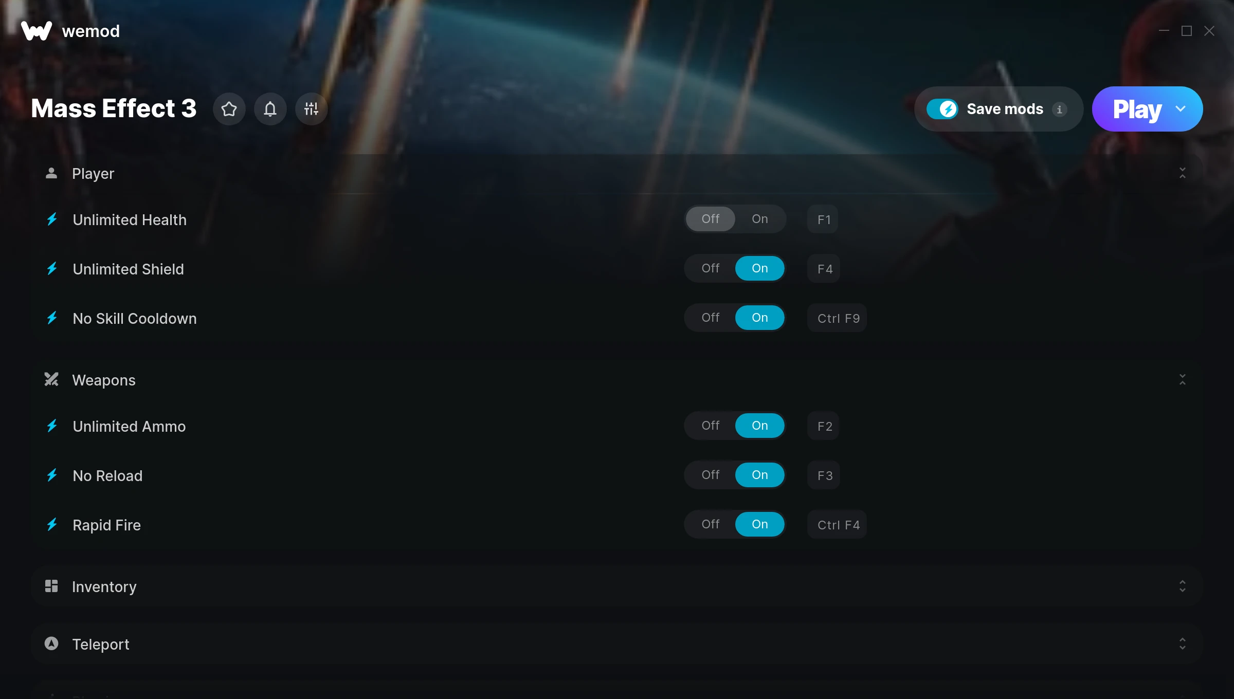Disable the Save mods switch

942,109
